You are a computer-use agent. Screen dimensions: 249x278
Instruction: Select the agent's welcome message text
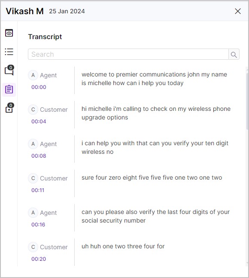(154, 79)
